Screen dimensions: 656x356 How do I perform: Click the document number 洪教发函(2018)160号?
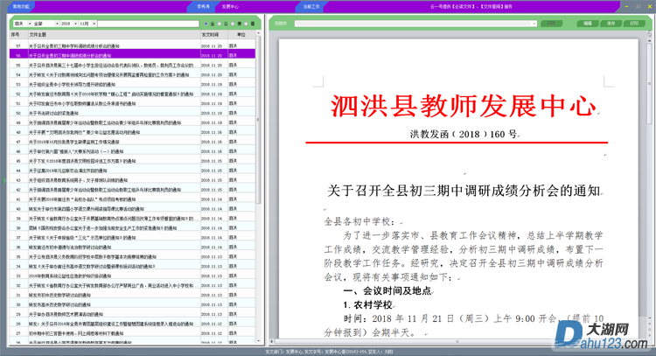(x=463, y=134)
